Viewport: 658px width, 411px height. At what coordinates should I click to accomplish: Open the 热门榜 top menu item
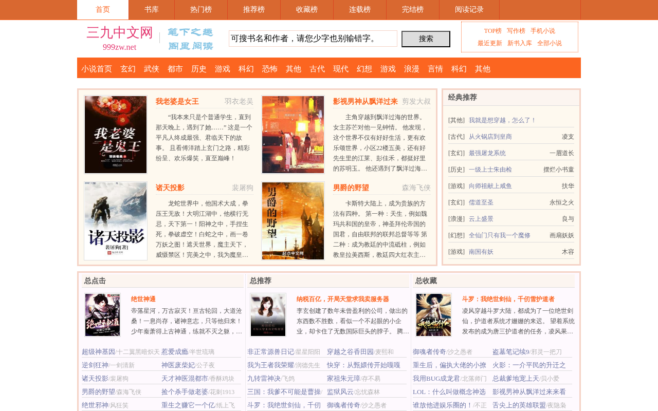[201, 10]
